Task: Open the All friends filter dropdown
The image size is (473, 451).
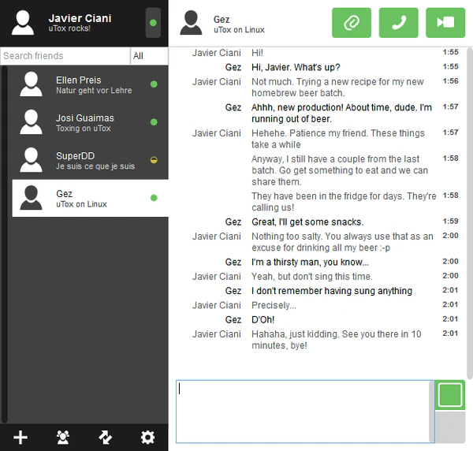Action: 149,56
